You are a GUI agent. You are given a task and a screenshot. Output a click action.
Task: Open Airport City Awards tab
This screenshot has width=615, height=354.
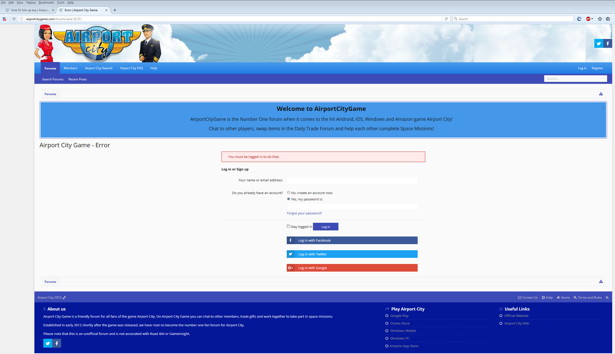pos(99,68)
